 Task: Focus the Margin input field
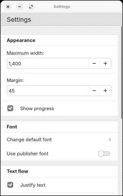(x=48, y=91)
